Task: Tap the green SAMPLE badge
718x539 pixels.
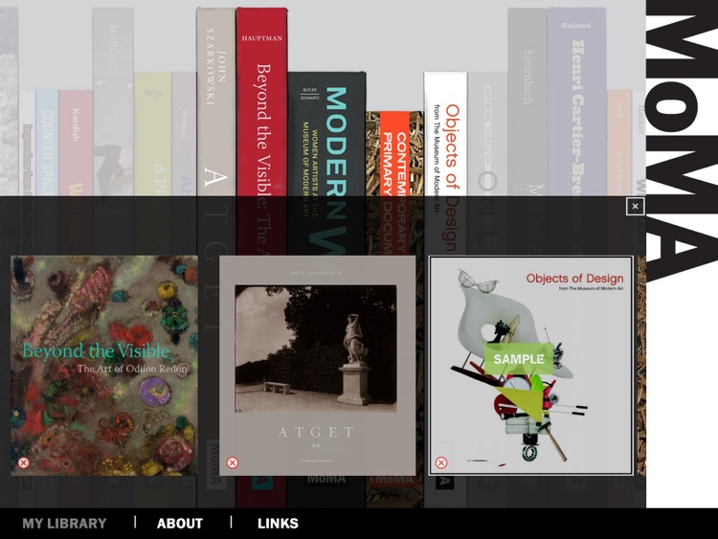Action: pos(519,359)
